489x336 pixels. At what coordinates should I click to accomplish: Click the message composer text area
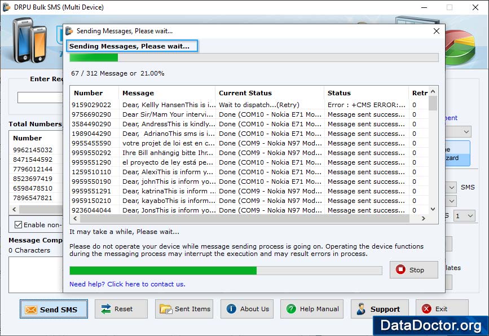[x=36, y=275]
